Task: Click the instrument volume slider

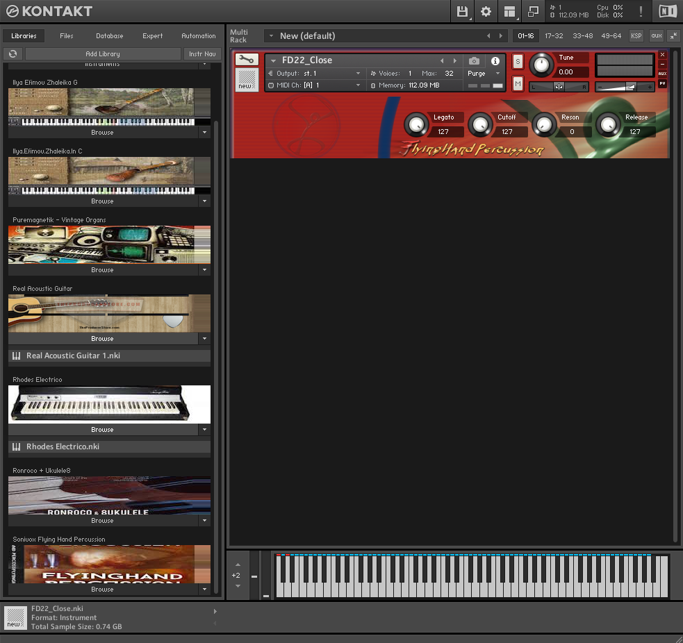Action: (625, 87)
